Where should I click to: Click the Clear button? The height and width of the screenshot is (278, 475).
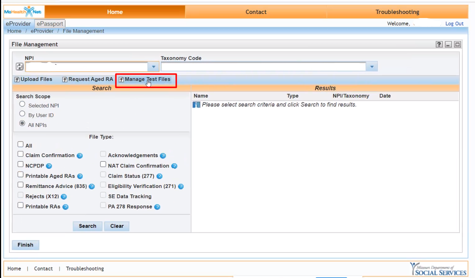117,226
